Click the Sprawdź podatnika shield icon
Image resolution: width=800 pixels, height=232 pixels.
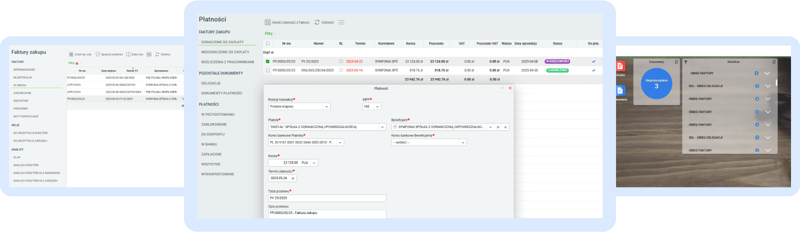(98, 54)
